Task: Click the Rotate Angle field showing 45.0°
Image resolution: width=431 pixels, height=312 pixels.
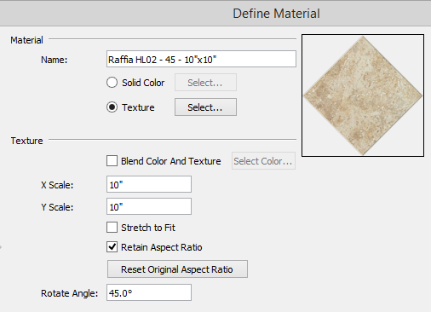Action: (149, 292)
